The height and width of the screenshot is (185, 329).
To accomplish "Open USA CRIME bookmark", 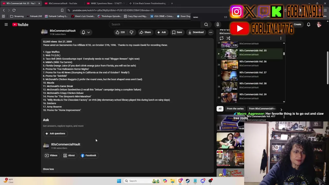I will pyautogui.click(x=162, y=16).
